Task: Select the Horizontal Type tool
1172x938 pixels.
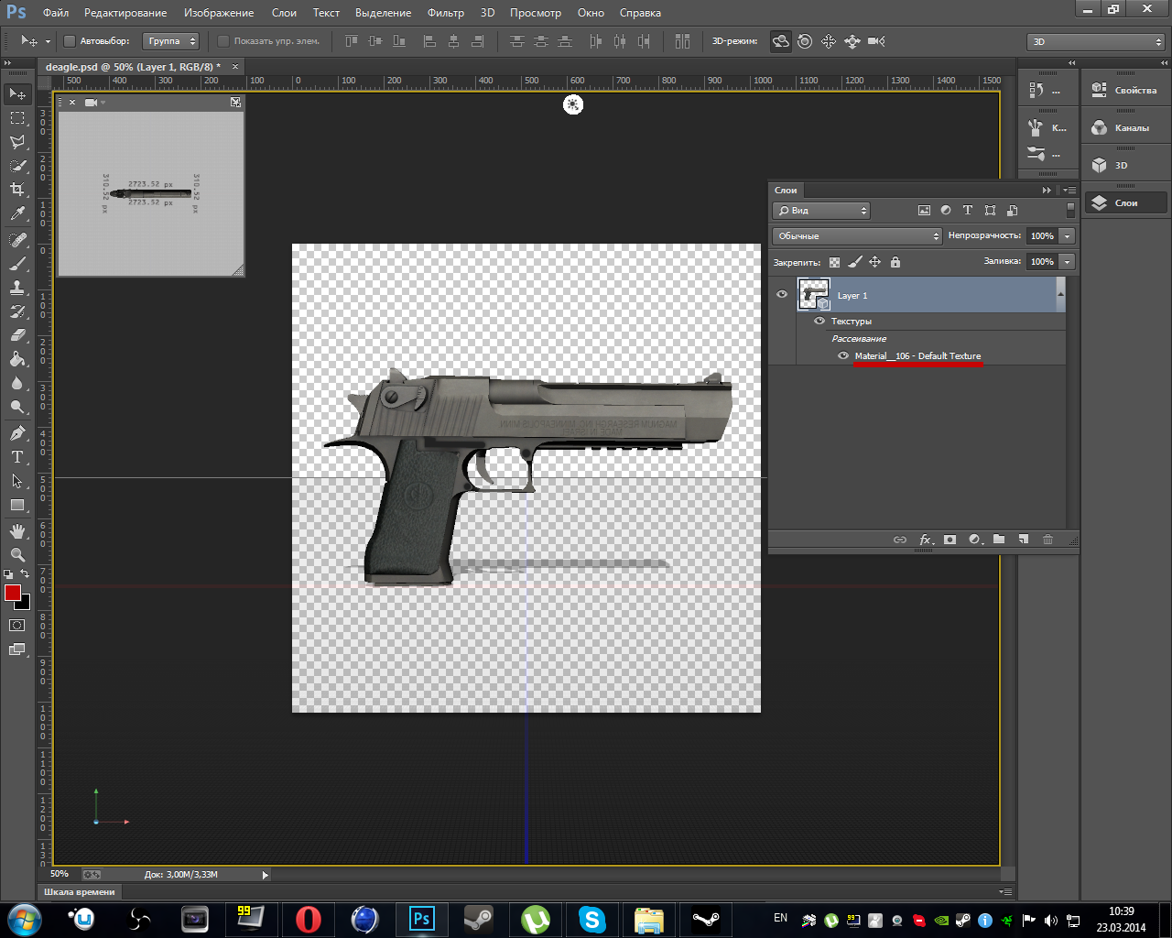Action: 17,457
